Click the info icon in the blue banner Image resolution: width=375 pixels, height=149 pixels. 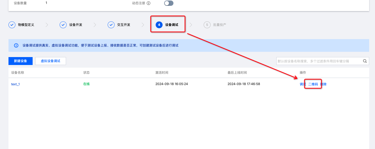coord(16,45)
